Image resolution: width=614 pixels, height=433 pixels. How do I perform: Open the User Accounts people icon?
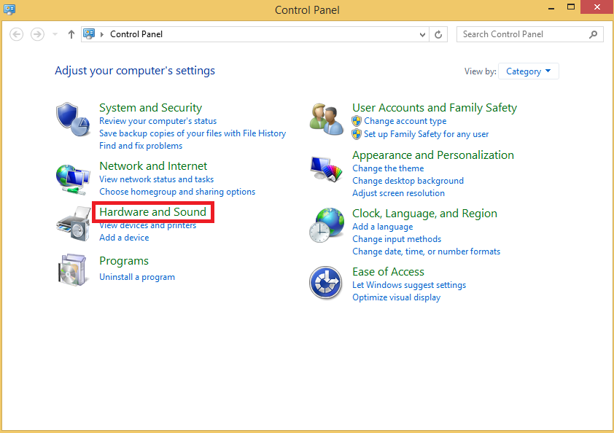point(326,119)
